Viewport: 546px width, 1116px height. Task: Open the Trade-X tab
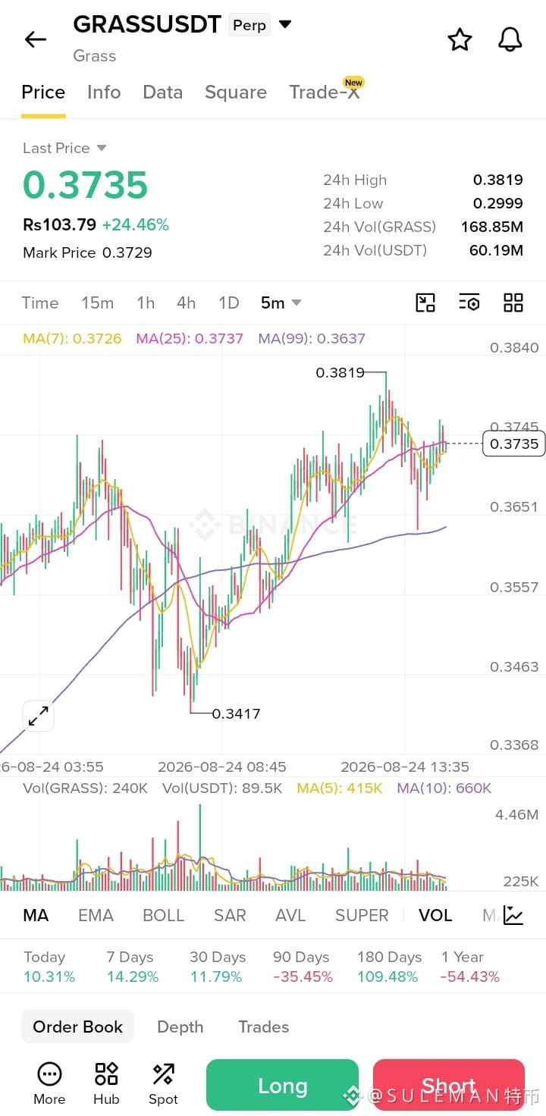[325, 92]
